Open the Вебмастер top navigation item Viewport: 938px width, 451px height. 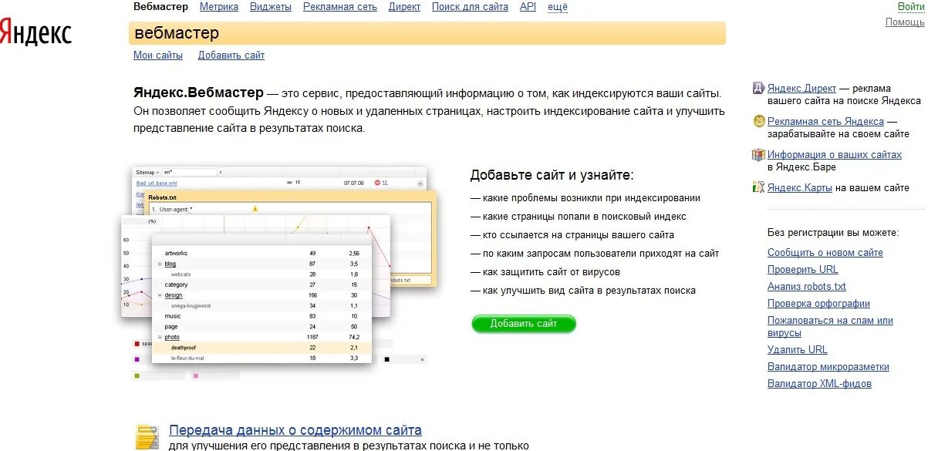(160, 6)
